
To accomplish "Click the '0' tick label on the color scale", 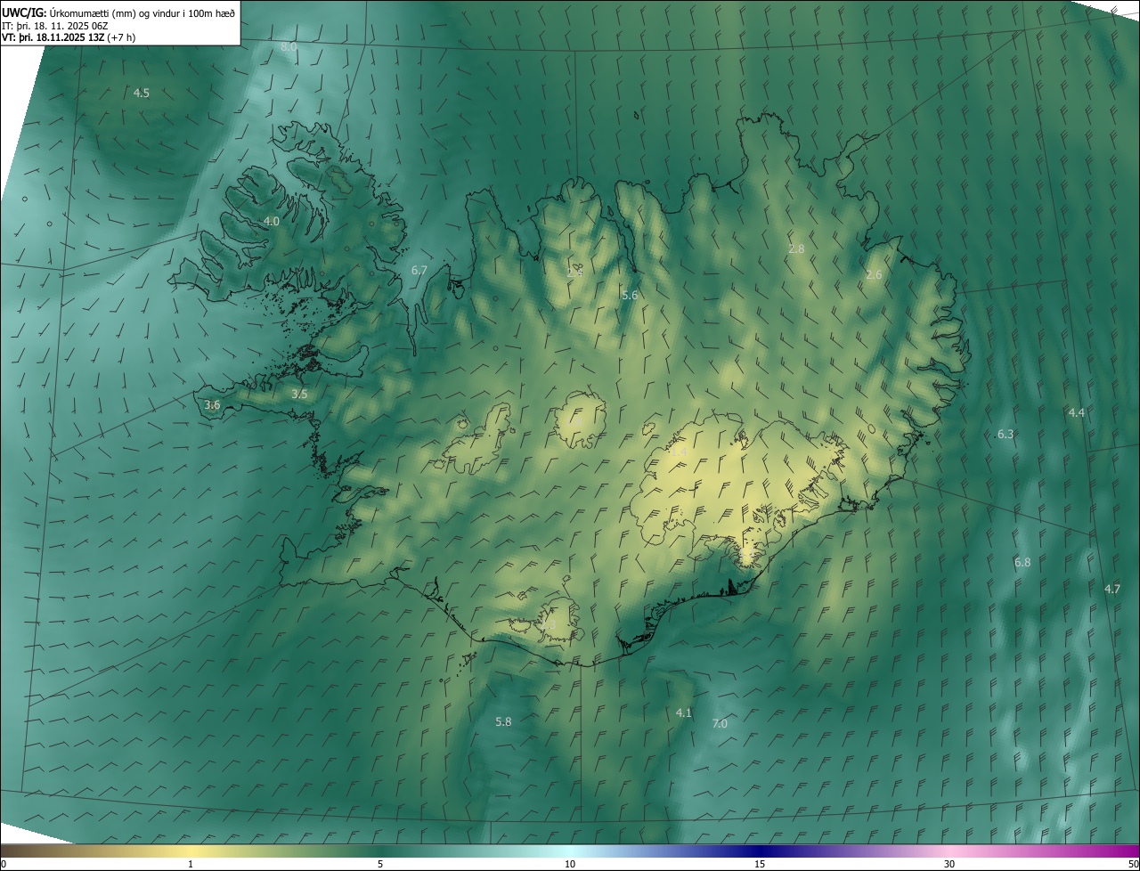I will point(4,864).
